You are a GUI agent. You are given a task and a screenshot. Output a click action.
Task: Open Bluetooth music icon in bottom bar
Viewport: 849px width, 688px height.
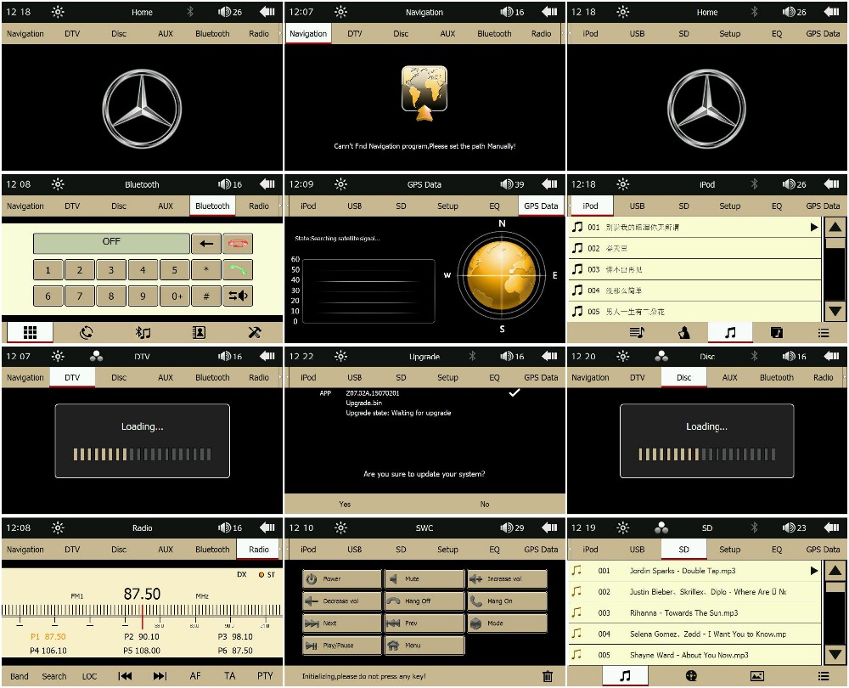coord(143,332)
